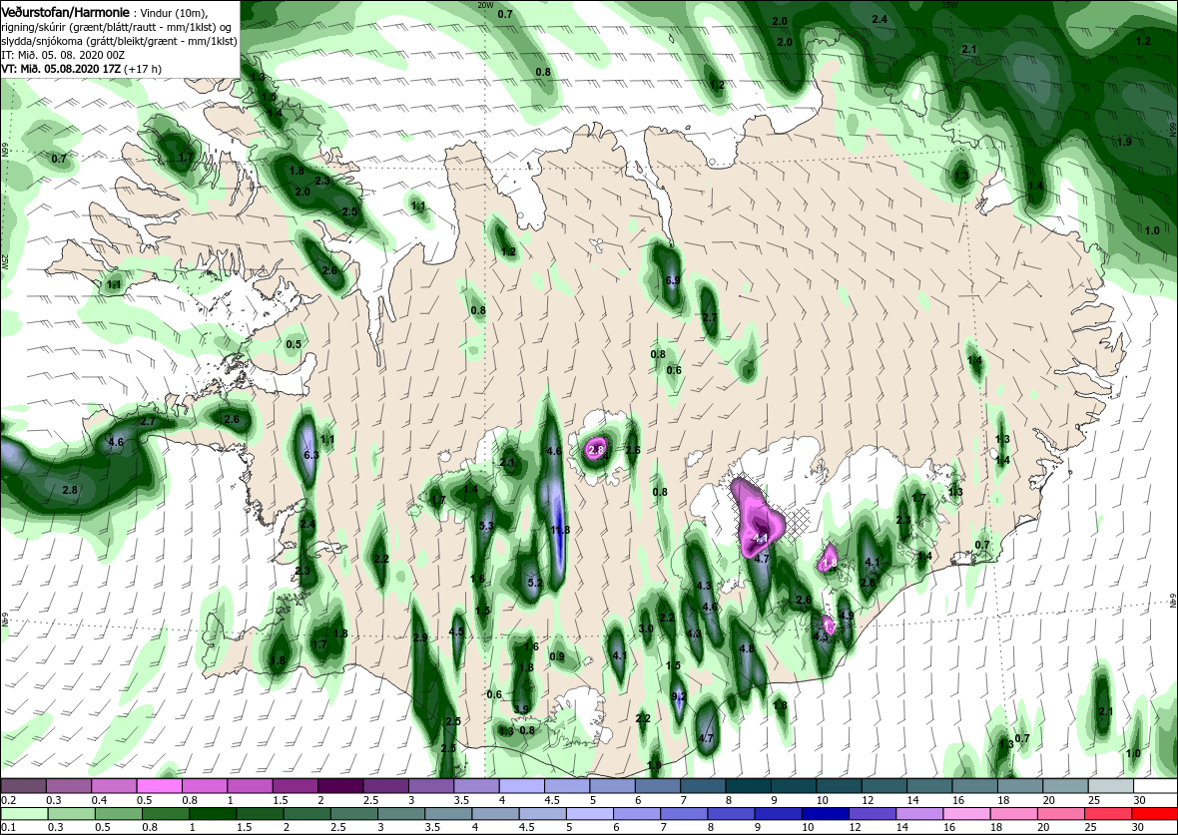
Task: Select the 5.3 precipitation label
Action: [486, 526]
